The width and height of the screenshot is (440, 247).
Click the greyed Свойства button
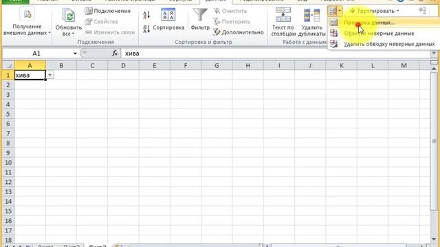click(101, 21)
